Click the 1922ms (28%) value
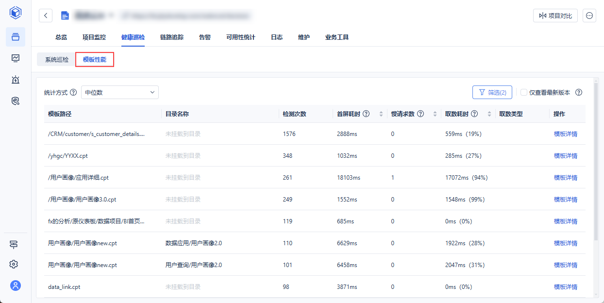This screenshot has width=604, height=303. [465, 243]
